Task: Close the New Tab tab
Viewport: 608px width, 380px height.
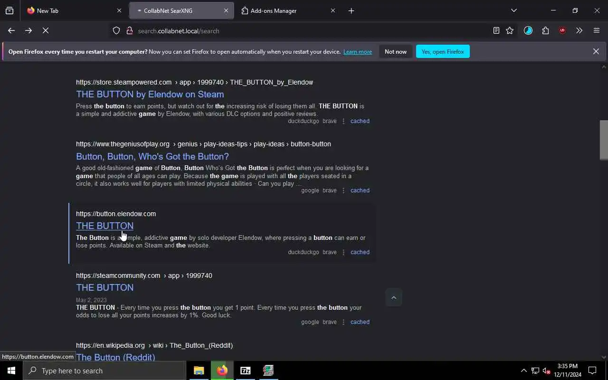Action: tap(119, 10)
